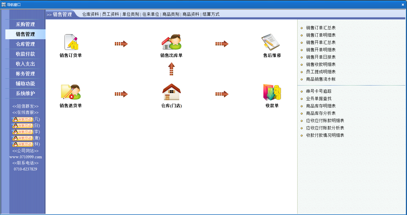Open 应收应付账款分析表

pyautogui.click(x=325, y=128)
